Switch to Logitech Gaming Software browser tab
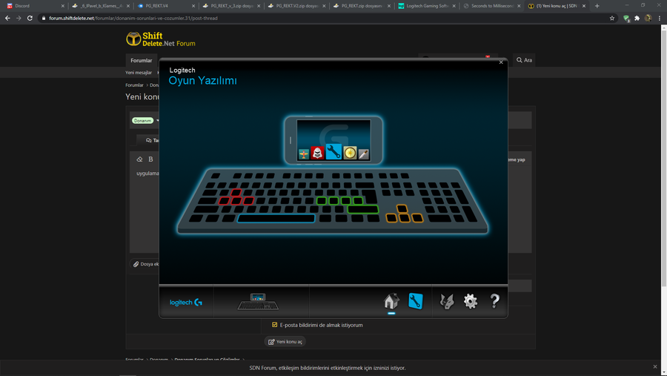This screenshot has width=667, height=376. (425, 6)
